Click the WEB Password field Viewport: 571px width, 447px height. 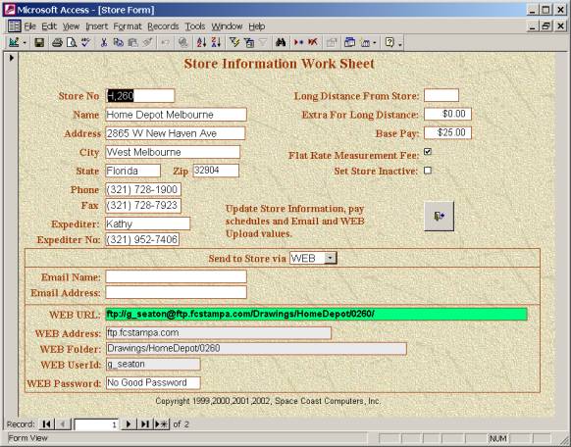(153, 382)
